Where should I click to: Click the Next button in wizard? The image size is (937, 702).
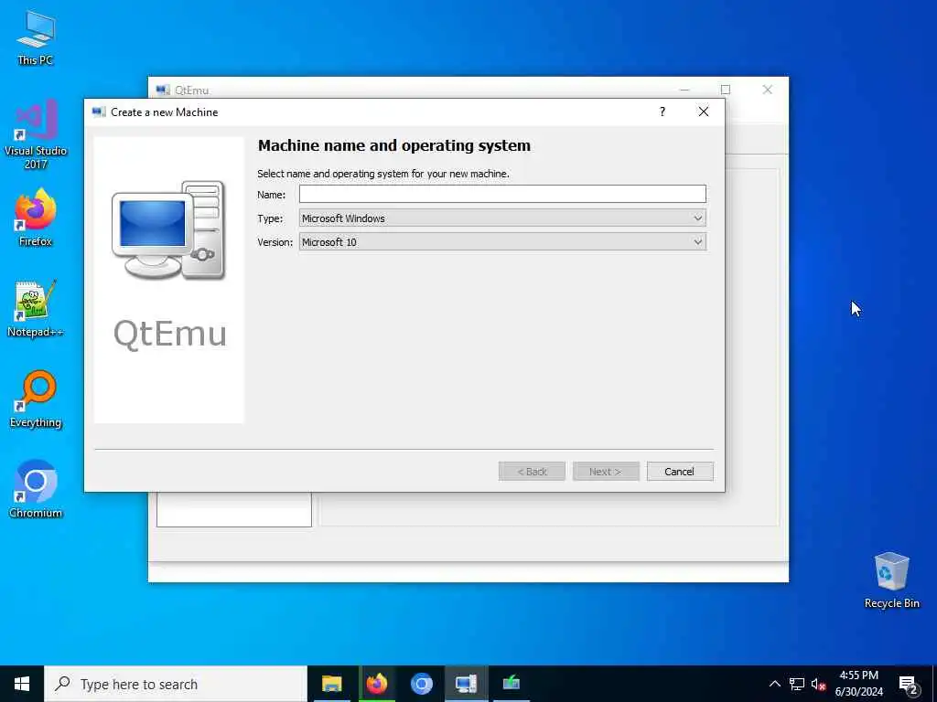(606, 471)
